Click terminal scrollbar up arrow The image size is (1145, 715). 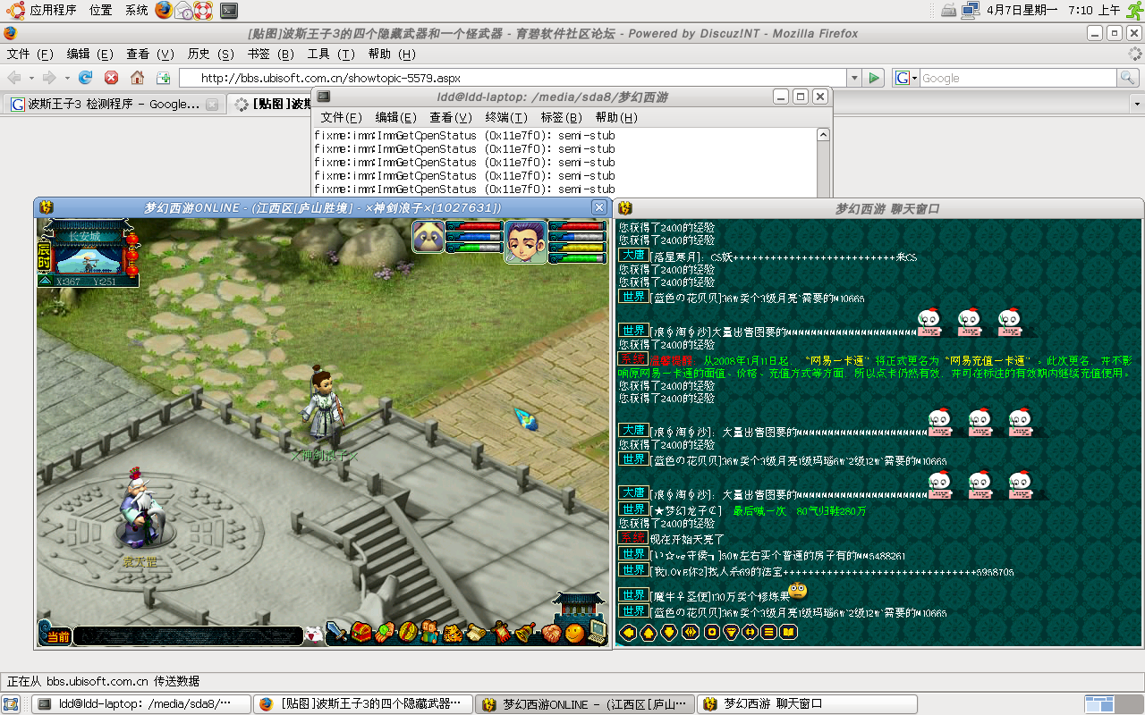[824, 135]
